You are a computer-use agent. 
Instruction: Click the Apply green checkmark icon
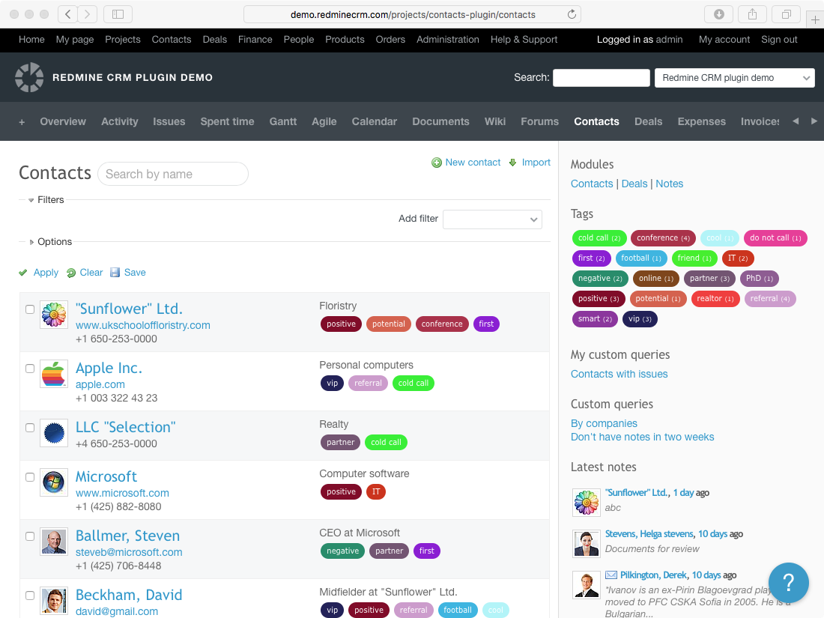click(x=23, y=273)
